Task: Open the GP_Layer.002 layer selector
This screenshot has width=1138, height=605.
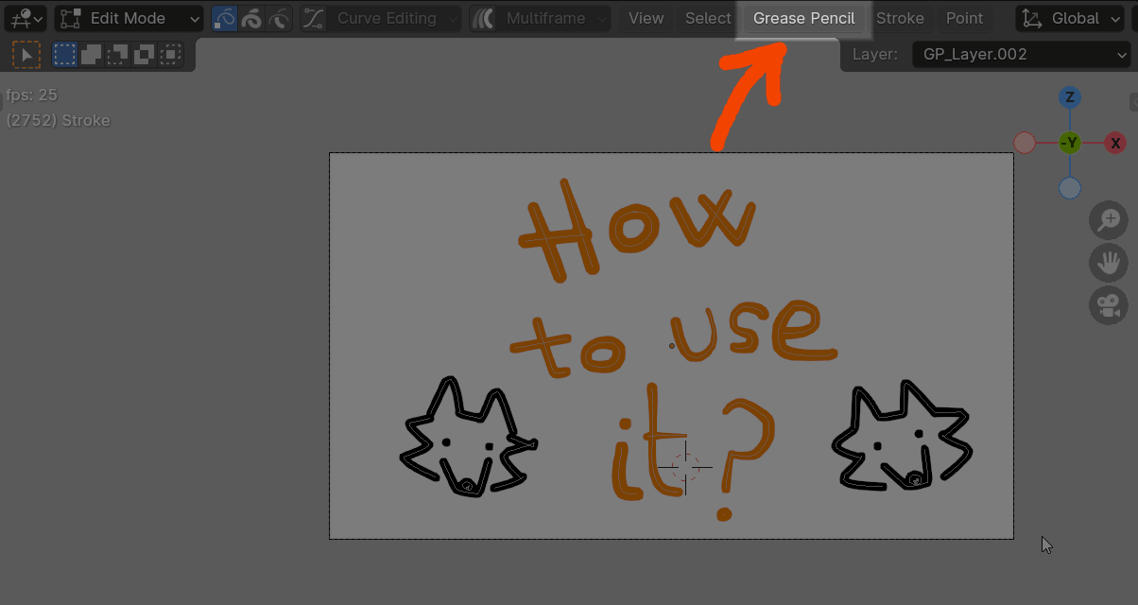Action: pyautogui.click(x=1020, y=55)
